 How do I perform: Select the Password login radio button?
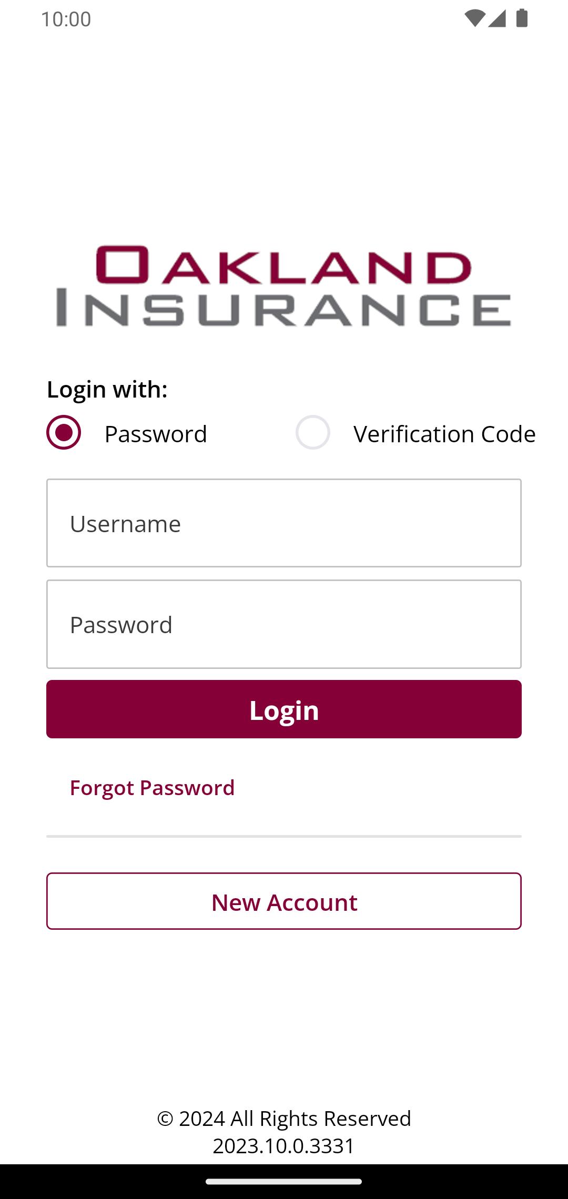pos(64,432)
